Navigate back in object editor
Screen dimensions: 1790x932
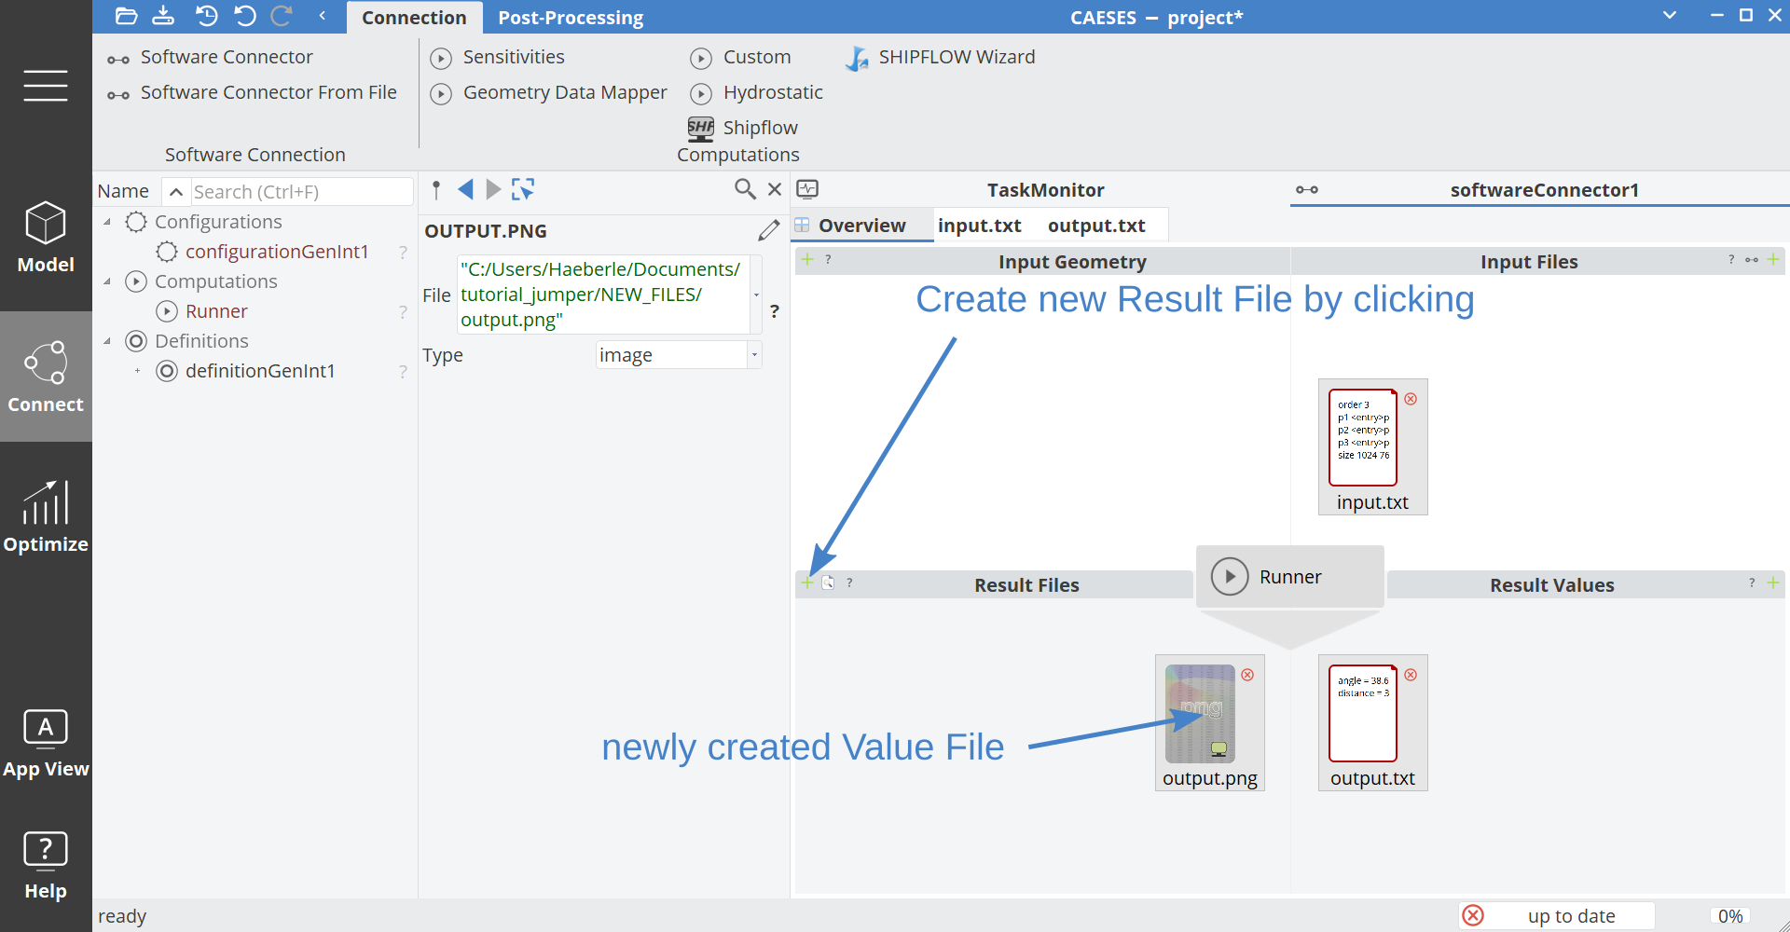tap(465, 190)
